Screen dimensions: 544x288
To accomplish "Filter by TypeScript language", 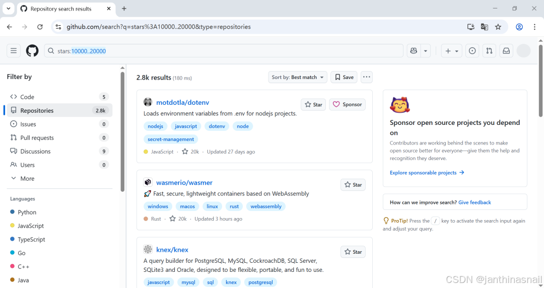I will tap(28, 240).
